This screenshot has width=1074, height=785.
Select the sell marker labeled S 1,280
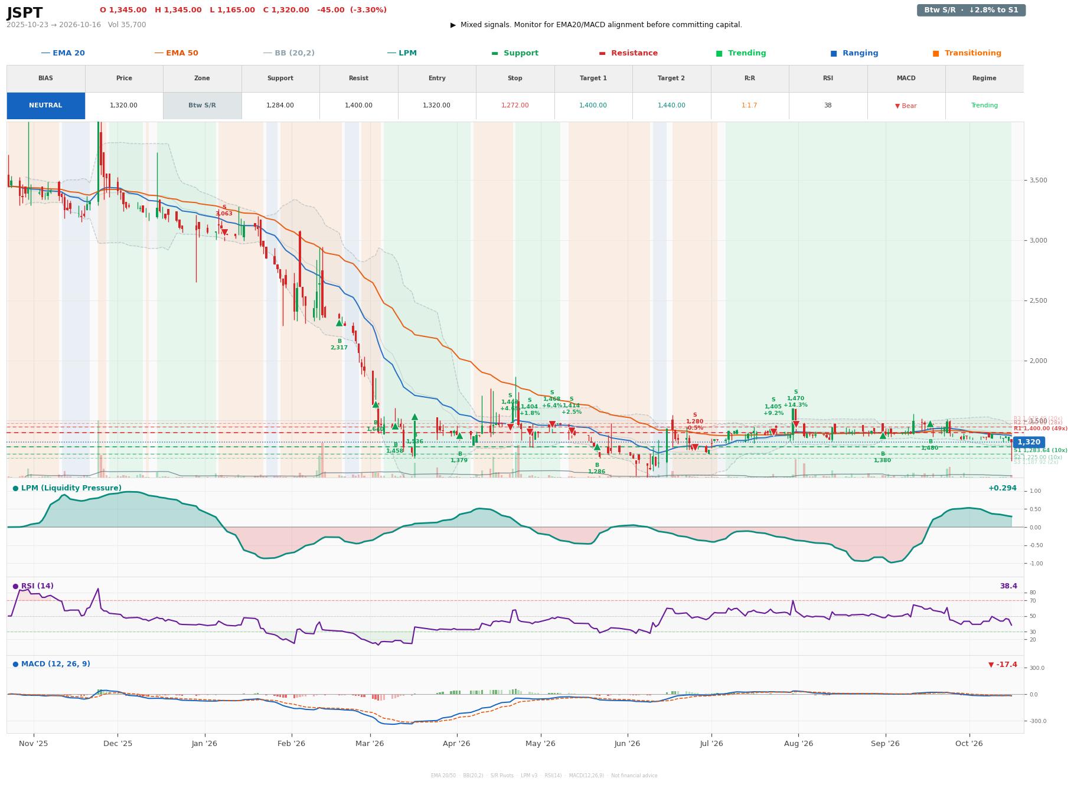[x=695, y=447]
